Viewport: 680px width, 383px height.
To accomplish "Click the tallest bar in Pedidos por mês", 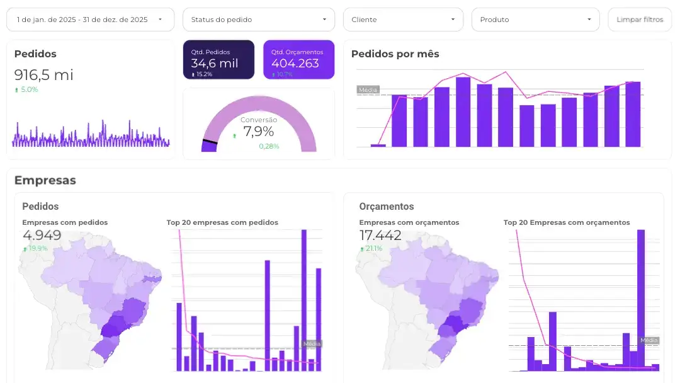I will tap(463, 112).
